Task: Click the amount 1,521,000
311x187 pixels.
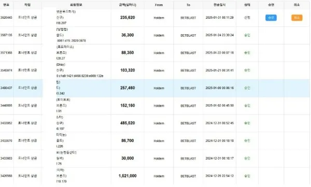Action: [128, 176]
